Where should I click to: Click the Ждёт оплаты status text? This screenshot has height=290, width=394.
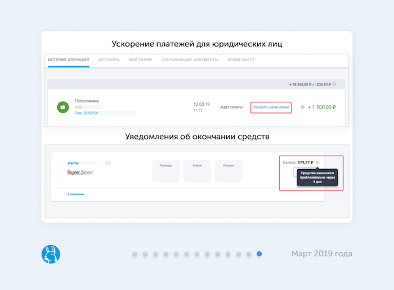tap(231, 107)
